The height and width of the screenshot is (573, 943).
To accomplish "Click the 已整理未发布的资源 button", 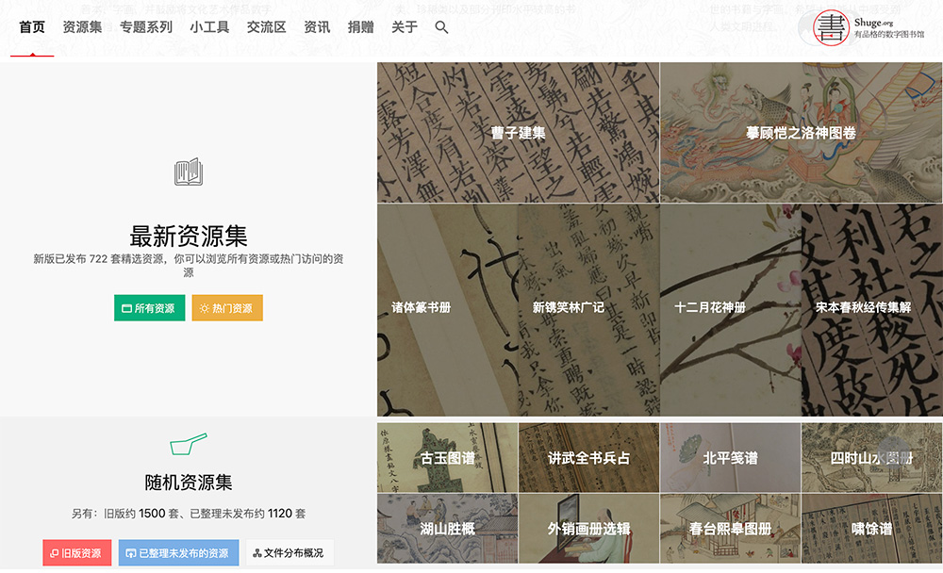I will tap(178, 553).
